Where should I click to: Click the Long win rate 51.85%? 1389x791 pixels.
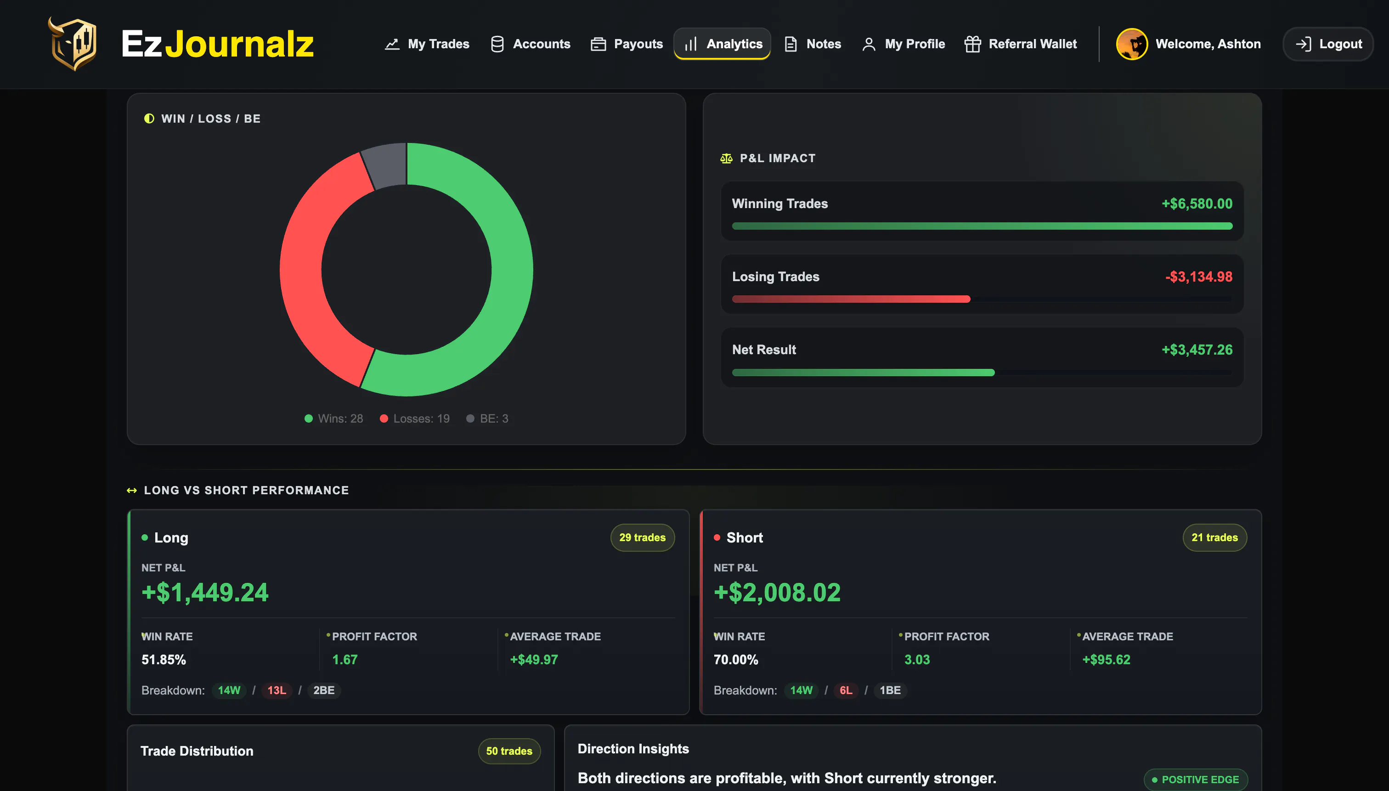click(x=164, y=660)
